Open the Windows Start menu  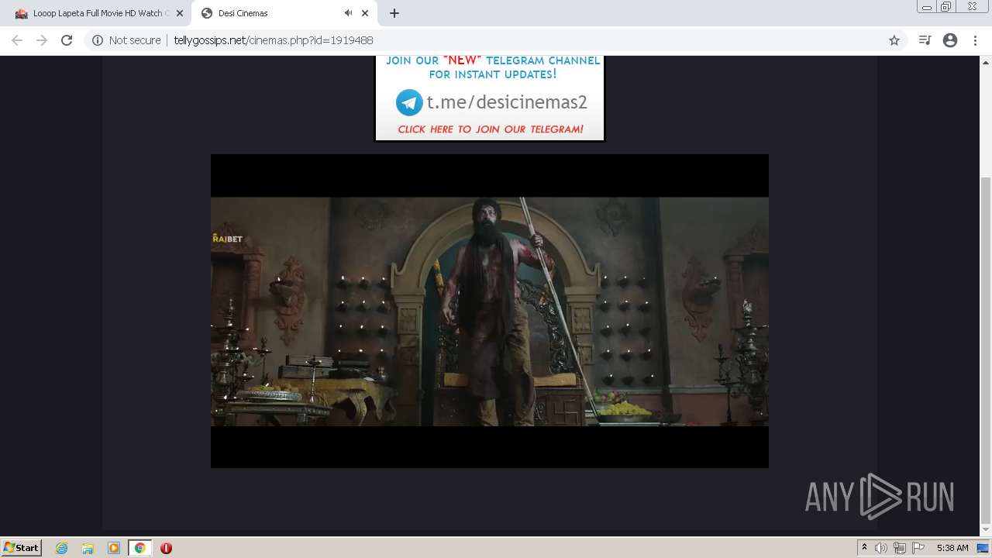pyautogui.click(x=21, y=548)
